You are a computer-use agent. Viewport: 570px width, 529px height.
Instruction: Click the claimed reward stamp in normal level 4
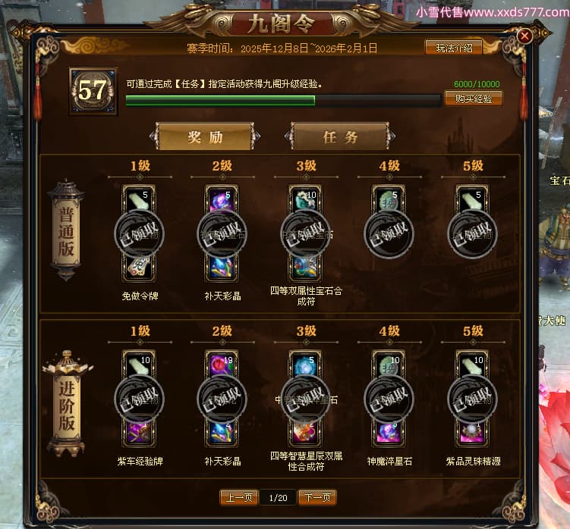pos(389,234)
